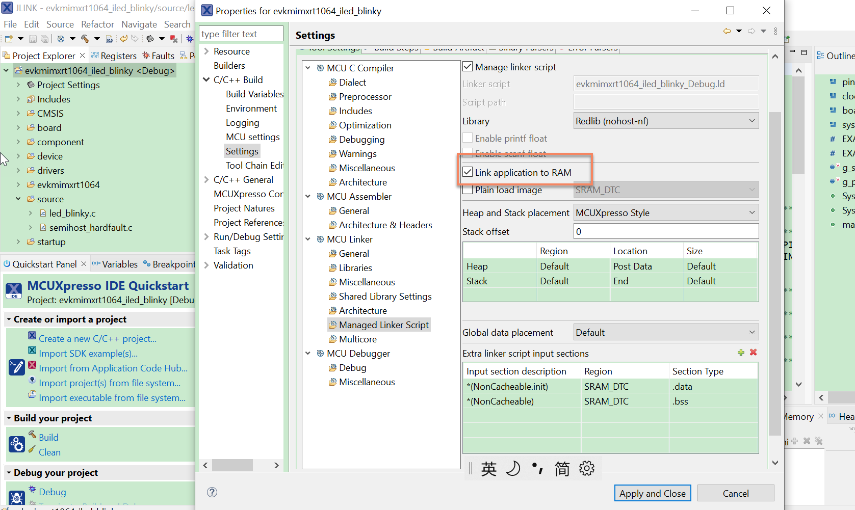Viewport: 855px width, 510px height.
Task: Click the Import executable from file system icon
Action: [x=32, y=395]
